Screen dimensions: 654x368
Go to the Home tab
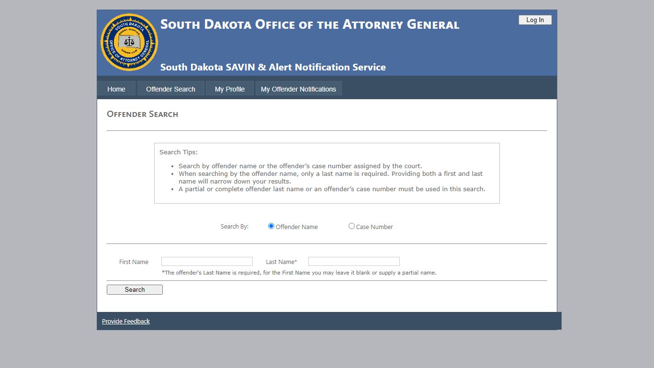116,89
